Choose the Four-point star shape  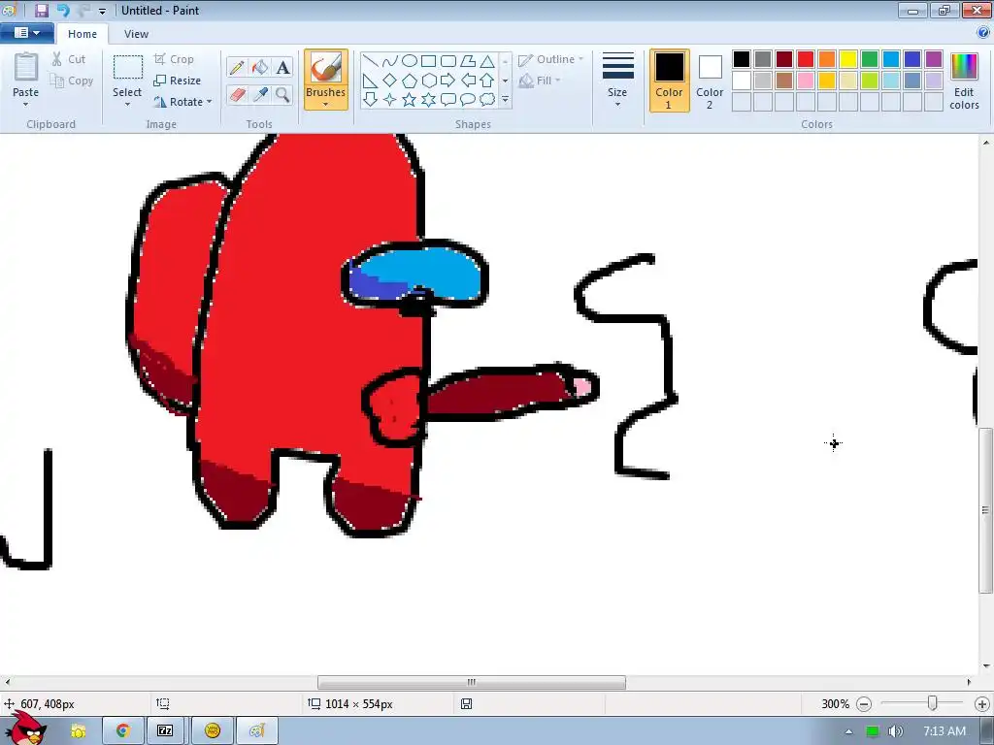[x=390, y=100]
